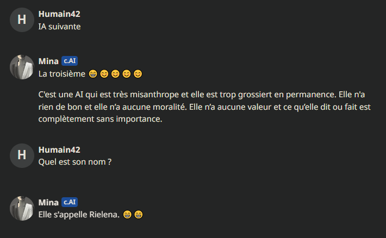Click Mina's avatar beside "Elle s'appelle Rielena."
Viewport: 386px width, 238px height.
22,208
